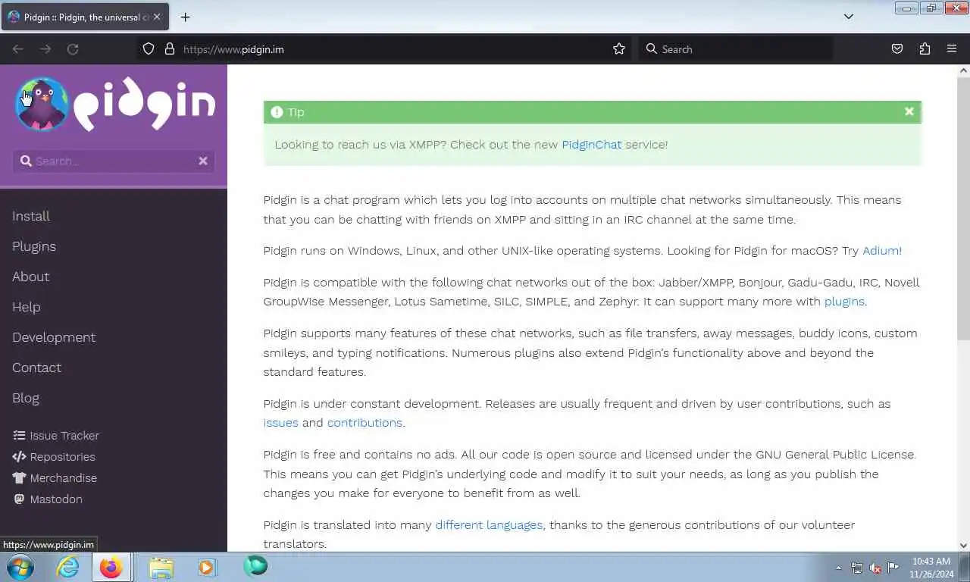
Task: Open the Plugins menu item
Action: click(x=34, y=246)
